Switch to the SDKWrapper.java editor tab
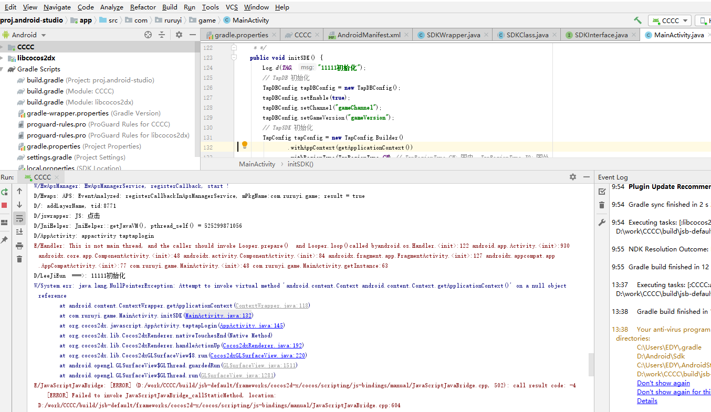The width and height of the screenshot is (711, 412). pyautogui.click(x=449, y=35)
